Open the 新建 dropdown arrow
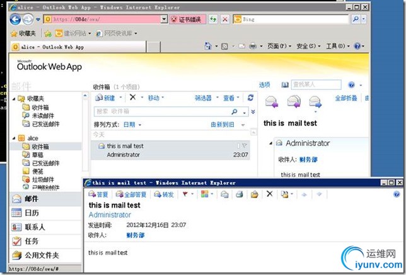The width and height of the screenshot is (406, 275). tap(120, 98)
